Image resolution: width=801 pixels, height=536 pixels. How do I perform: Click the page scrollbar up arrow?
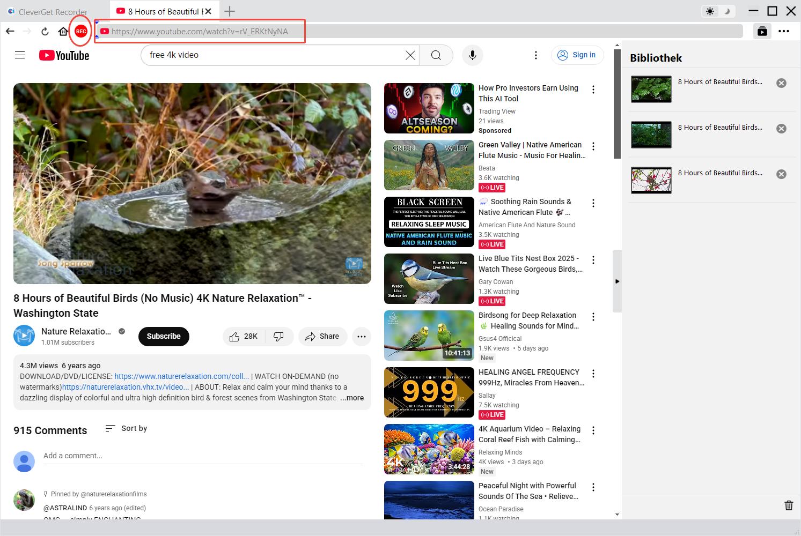coord(617,46)
